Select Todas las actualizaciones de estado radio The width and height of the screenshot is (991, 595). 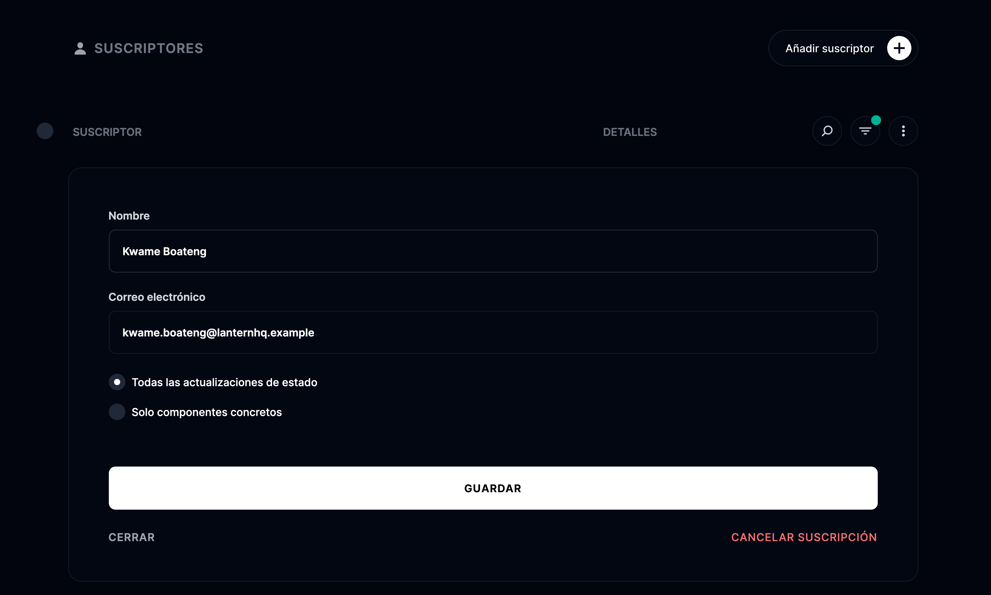[117, 382]
